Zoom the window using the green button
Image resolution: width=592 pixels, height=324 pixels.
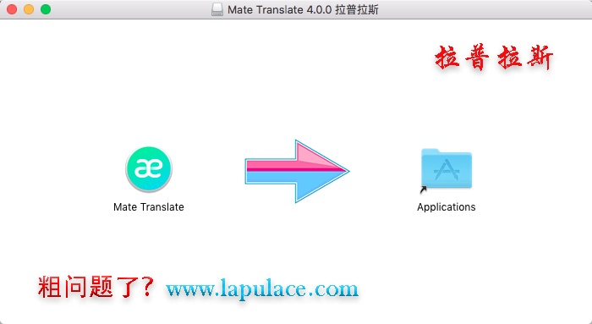(x=46, y=9)
